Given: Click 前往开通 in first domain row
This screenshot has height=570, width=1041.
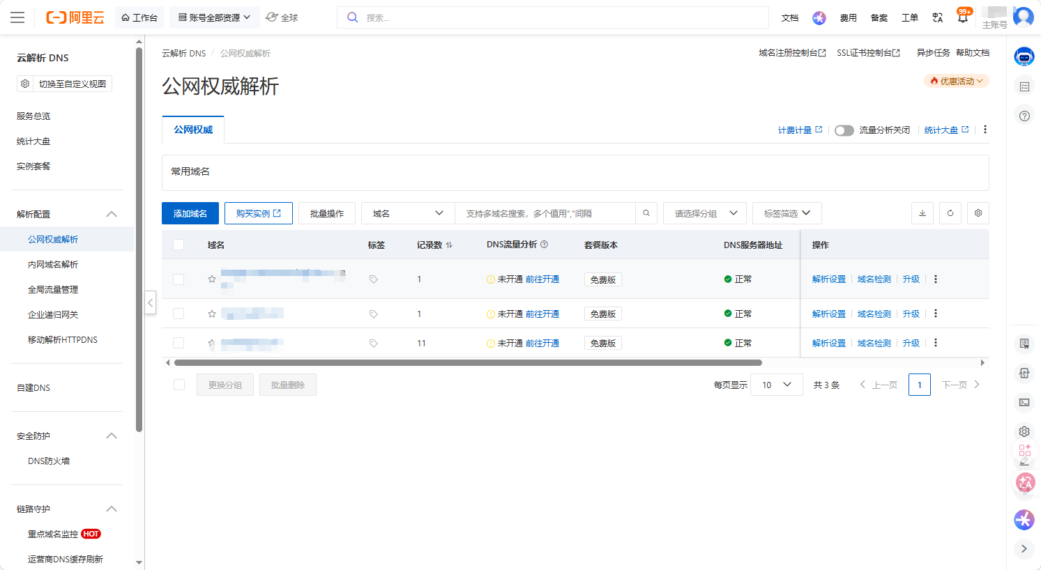Looking at the screenshot, I should point(542,279).
